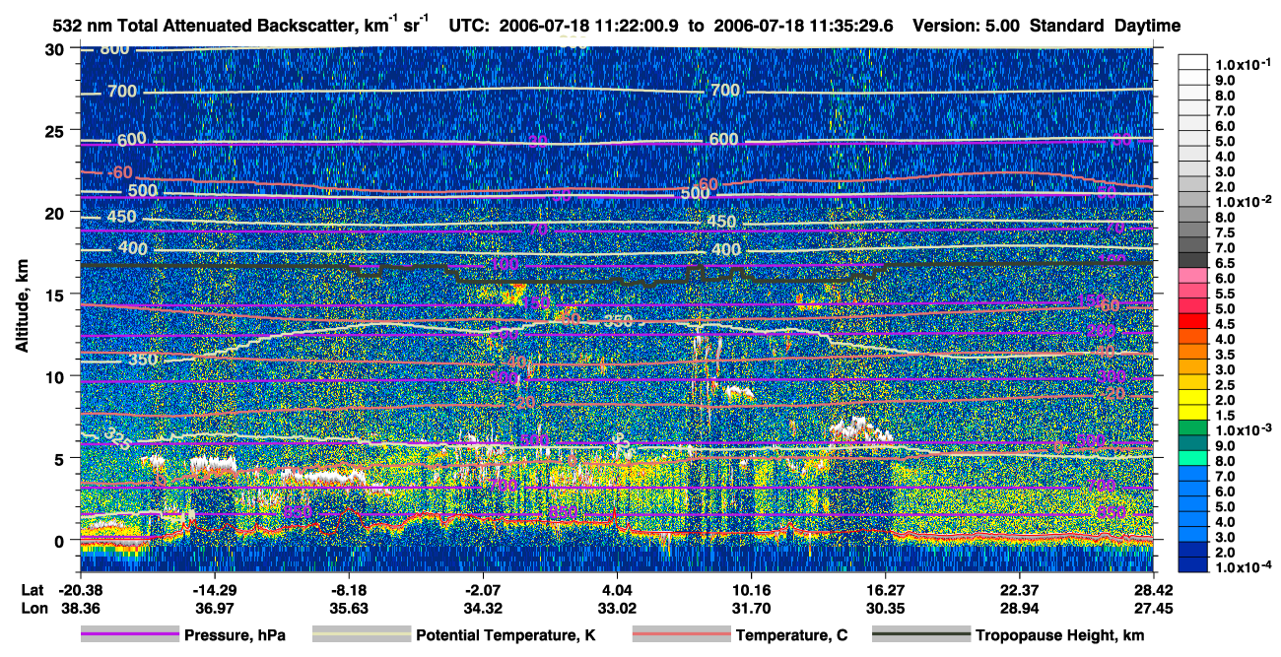Image resolution: width=1281 pixels, height=657 pixels.
Task: Click the red Temperature legend line sample
Action: [681, 635]
